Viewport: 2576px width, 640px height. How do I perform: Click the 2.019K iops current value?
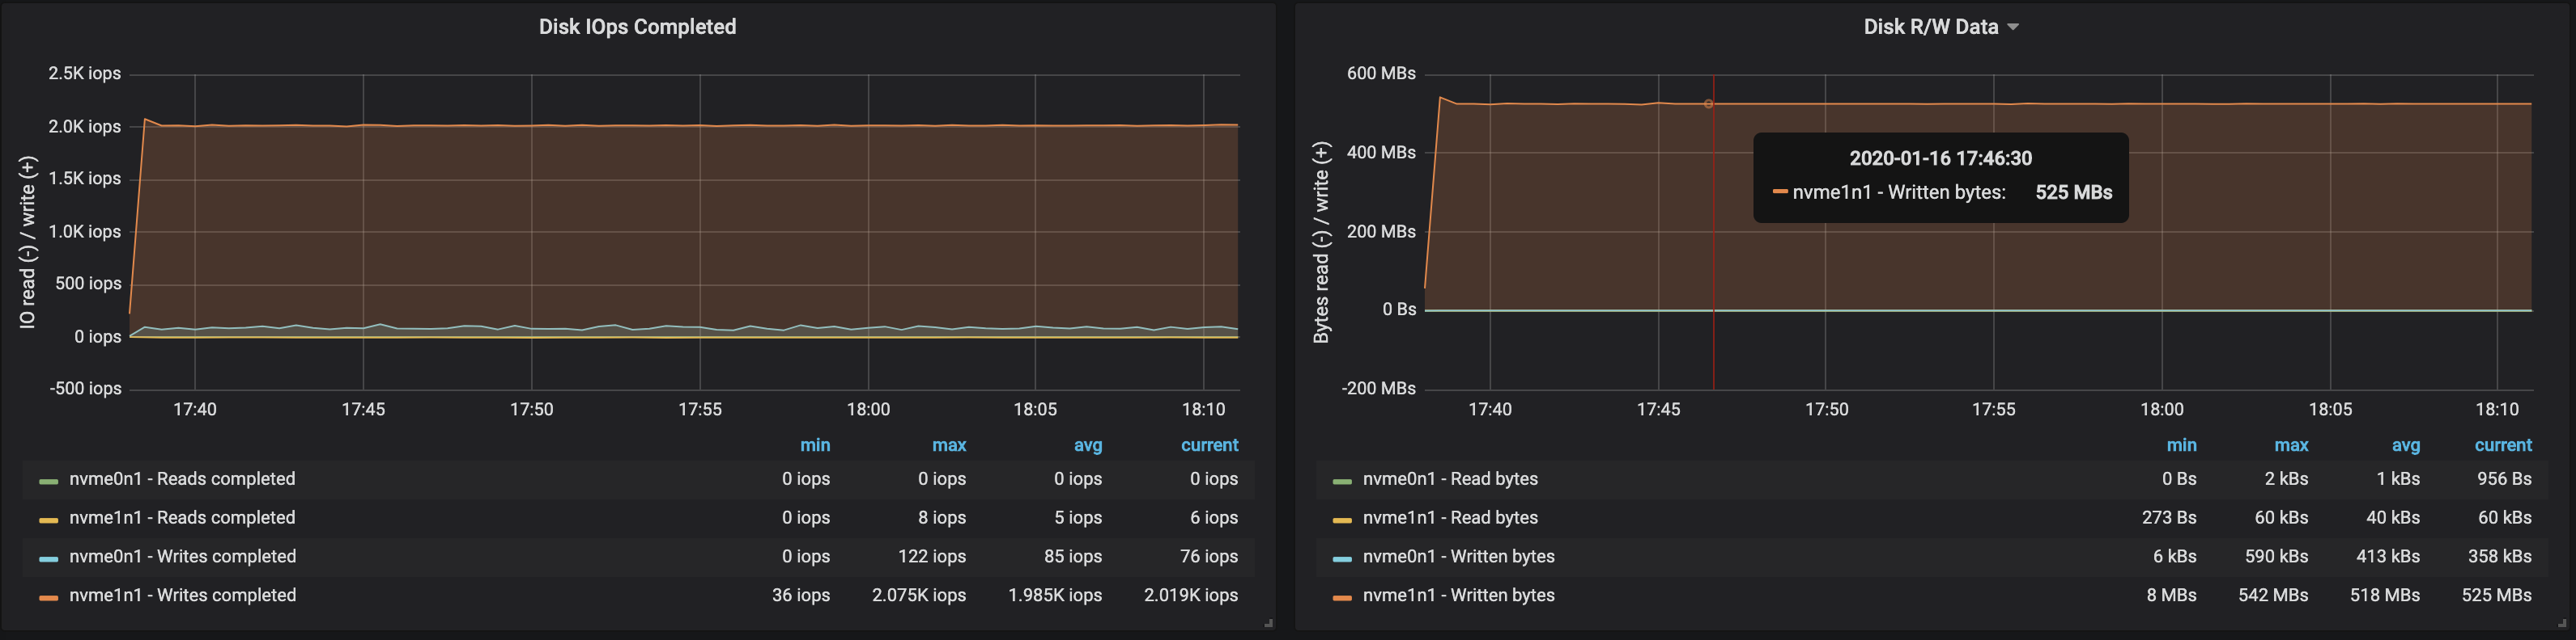1191,595
